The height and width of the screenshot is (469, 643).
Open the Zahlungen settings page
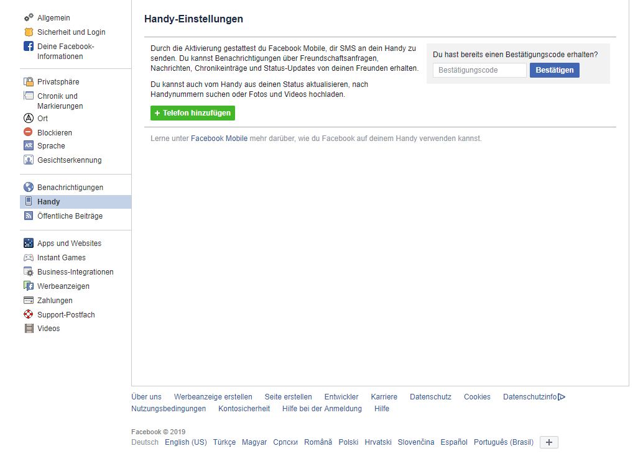55,301
